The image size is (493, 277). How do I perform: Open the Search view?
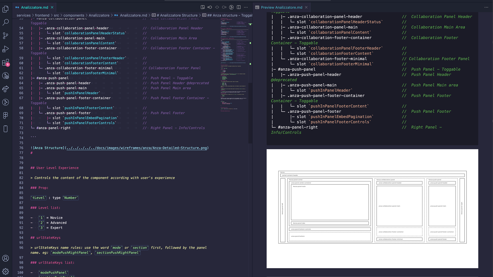[5, 22]
